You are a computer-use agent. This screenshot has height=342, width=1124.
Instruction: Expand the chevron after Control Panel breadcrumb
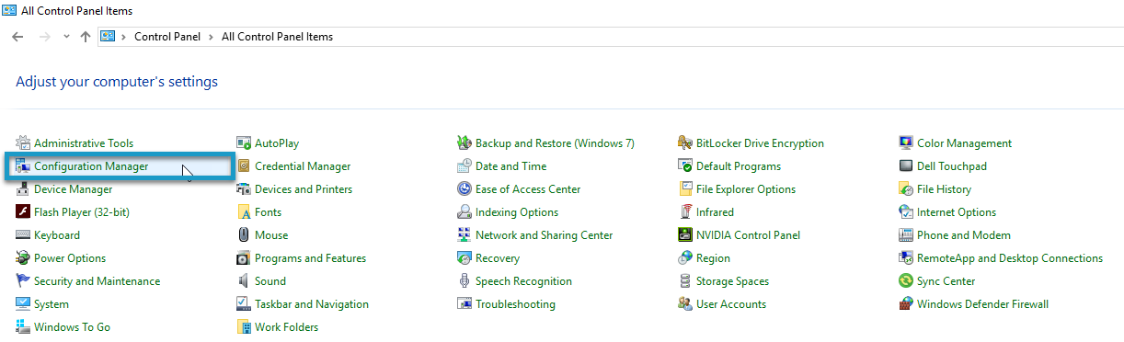point(213,37)
